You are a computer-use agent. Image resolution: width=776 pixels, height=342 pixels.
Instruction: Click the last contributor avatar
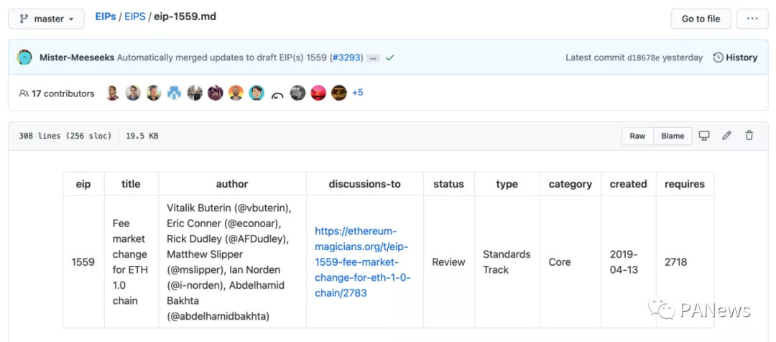339,93
